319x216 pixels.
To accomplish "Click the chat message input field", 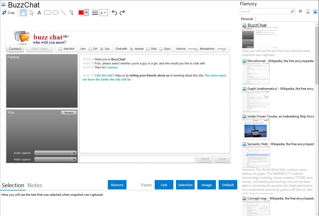I will (137, 159).
